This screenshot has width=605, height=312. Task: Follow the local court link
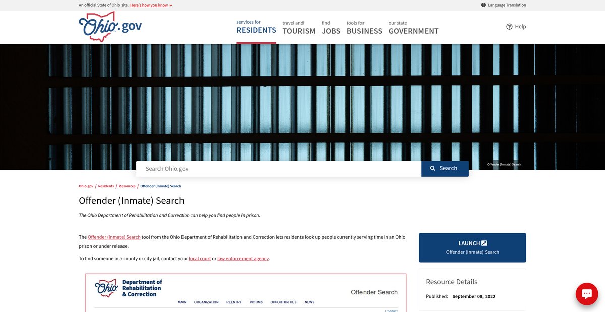pos(200,259)
